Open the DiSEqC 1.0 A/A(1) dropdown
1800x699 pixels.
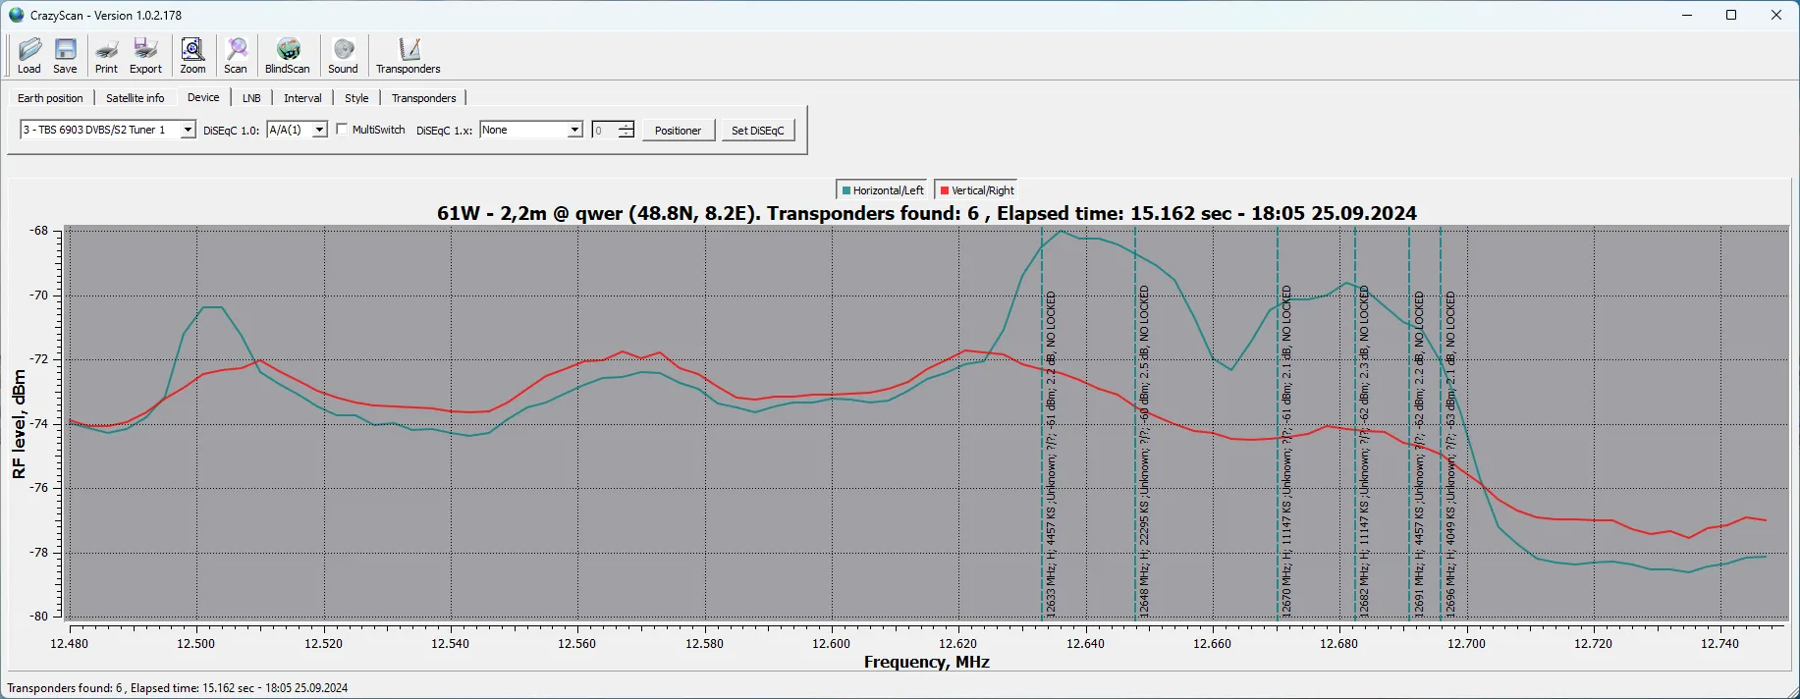coord(319,131)
